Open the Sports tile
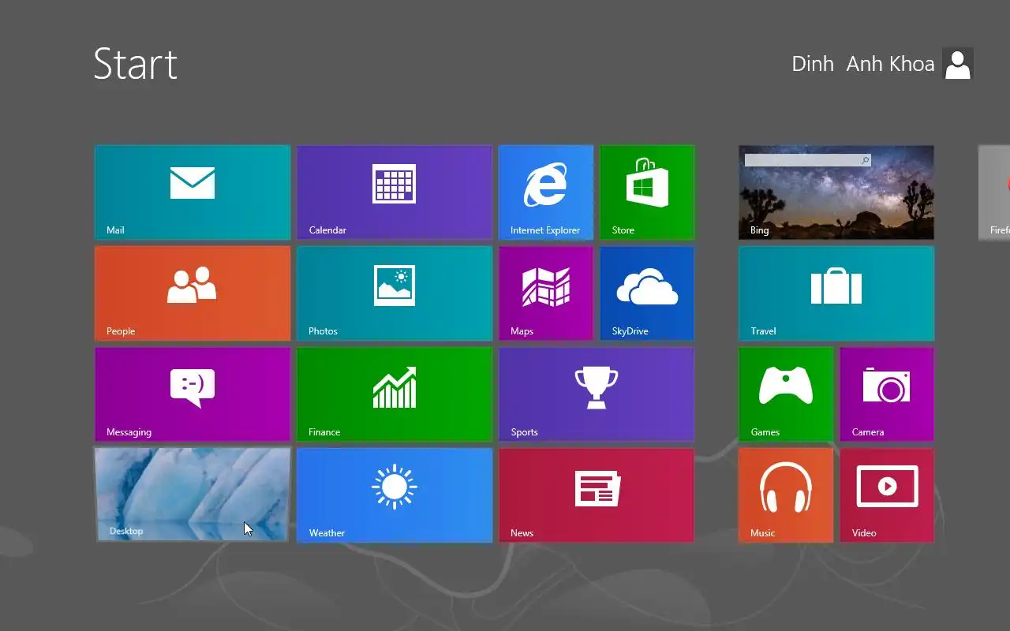Screen dimensions: 1010x631 597,394
